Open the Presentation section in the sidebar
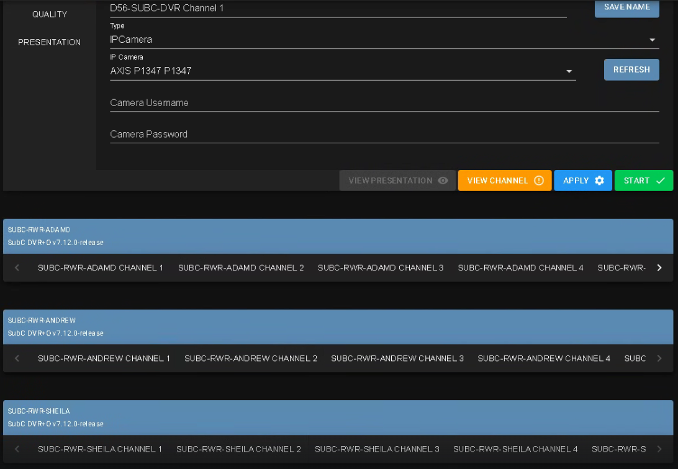 click(x=50, y=42)
